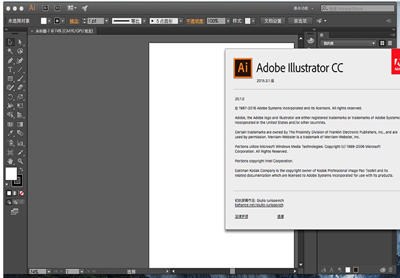
Task: Switch to the untitled document tab
Action: [x=64, y=31]
